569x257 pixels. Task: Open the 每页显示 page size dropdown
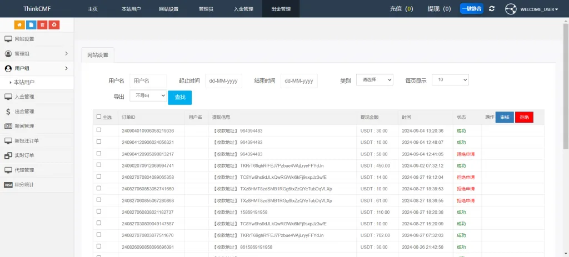click(450, 80)
